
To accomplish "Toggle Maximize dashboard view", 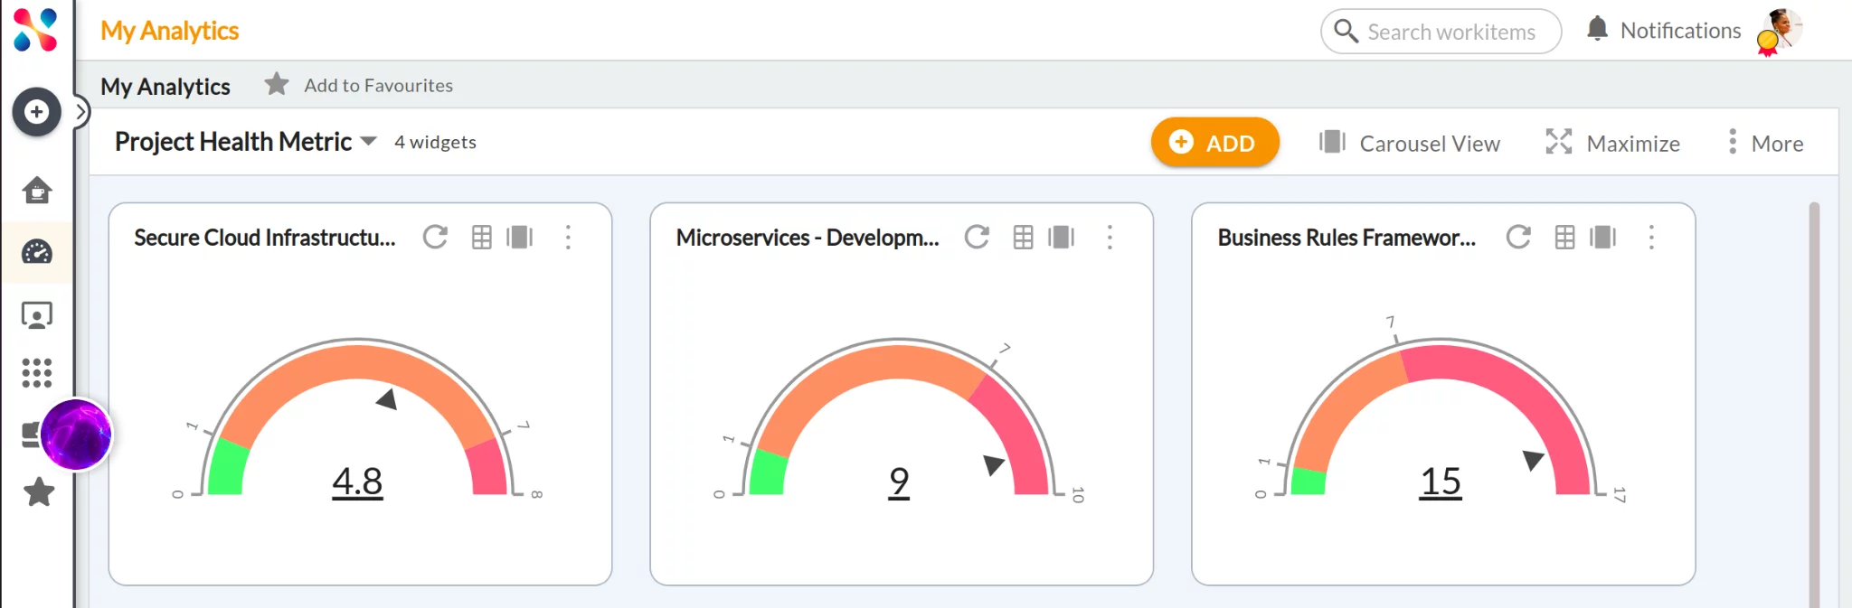I will 1612,143.
